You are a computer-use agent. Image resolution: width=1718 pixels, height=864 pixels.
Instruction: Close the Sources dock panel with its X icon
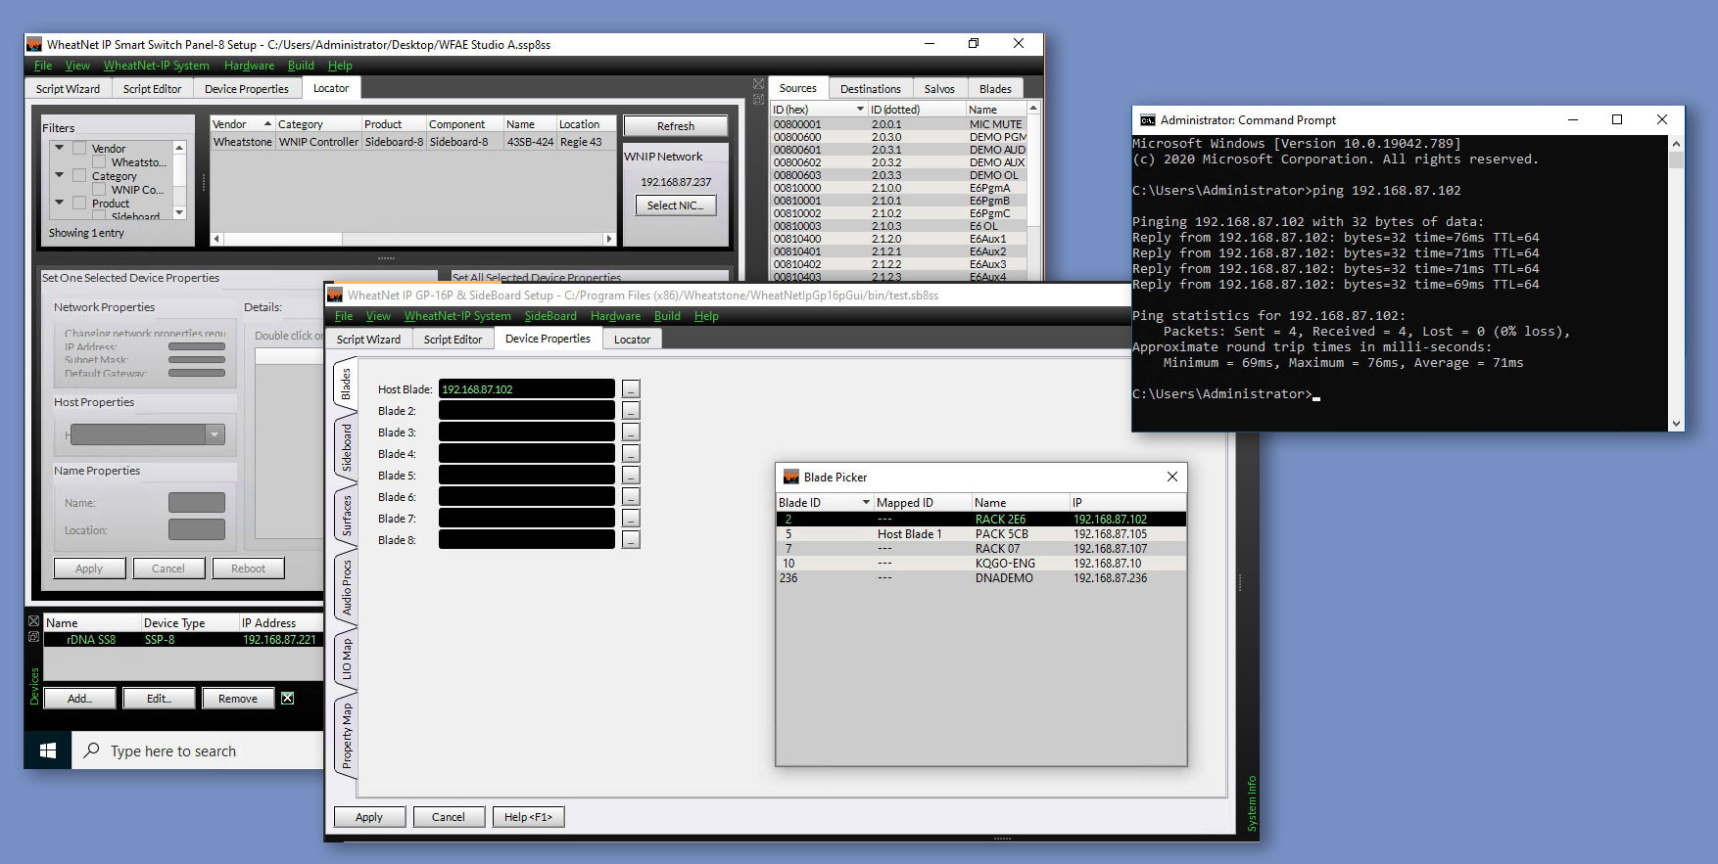point(758,84)
